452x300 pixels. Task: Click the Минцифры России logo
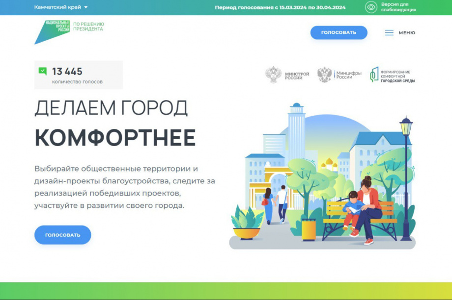[x=339, y=75]
